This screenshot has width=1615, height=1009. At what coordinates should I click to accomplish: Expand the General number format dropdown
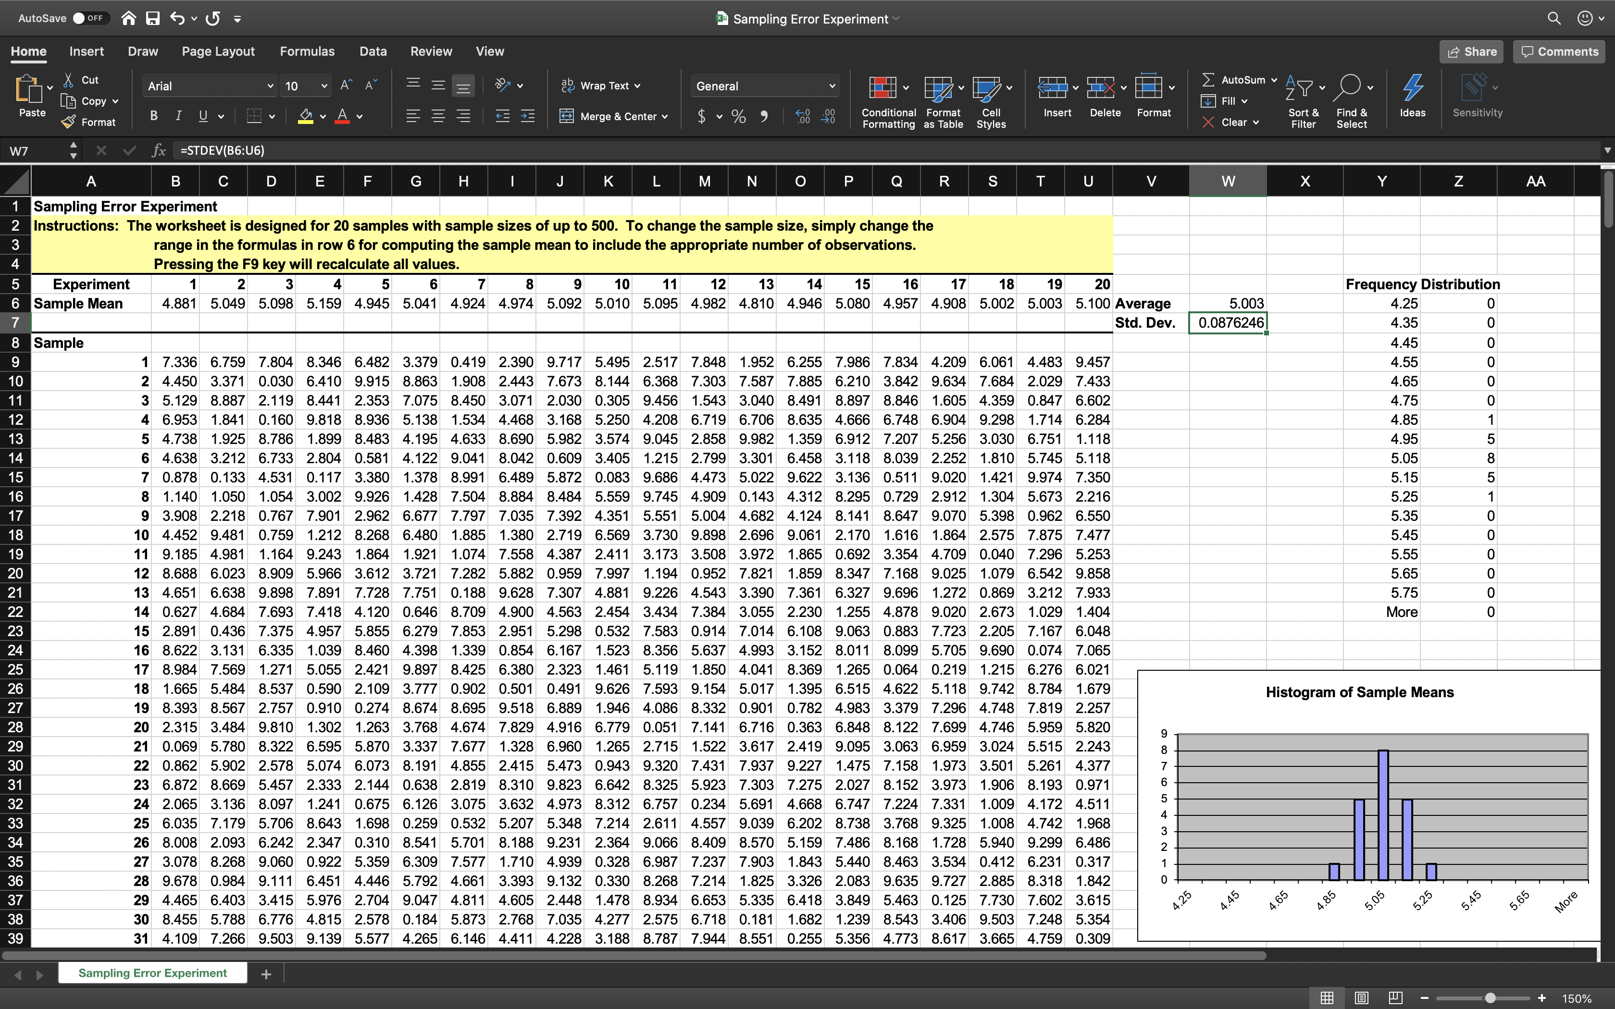click(832, 86)
